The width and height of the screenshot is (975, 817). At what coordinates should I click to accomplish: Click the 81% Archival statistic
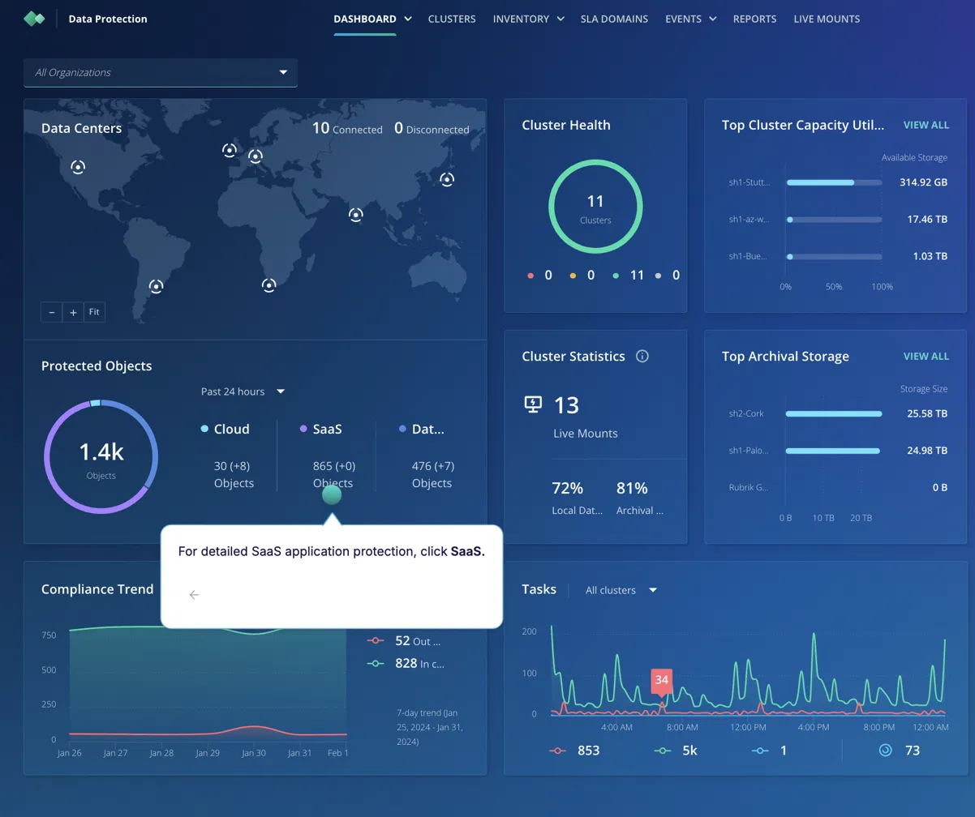tap(640, 498)
